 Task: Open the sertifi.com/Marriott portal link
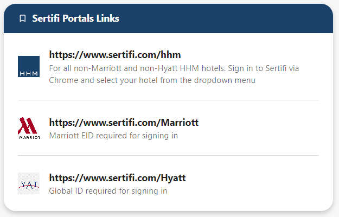pyautogui.click(x=124, y=123)
